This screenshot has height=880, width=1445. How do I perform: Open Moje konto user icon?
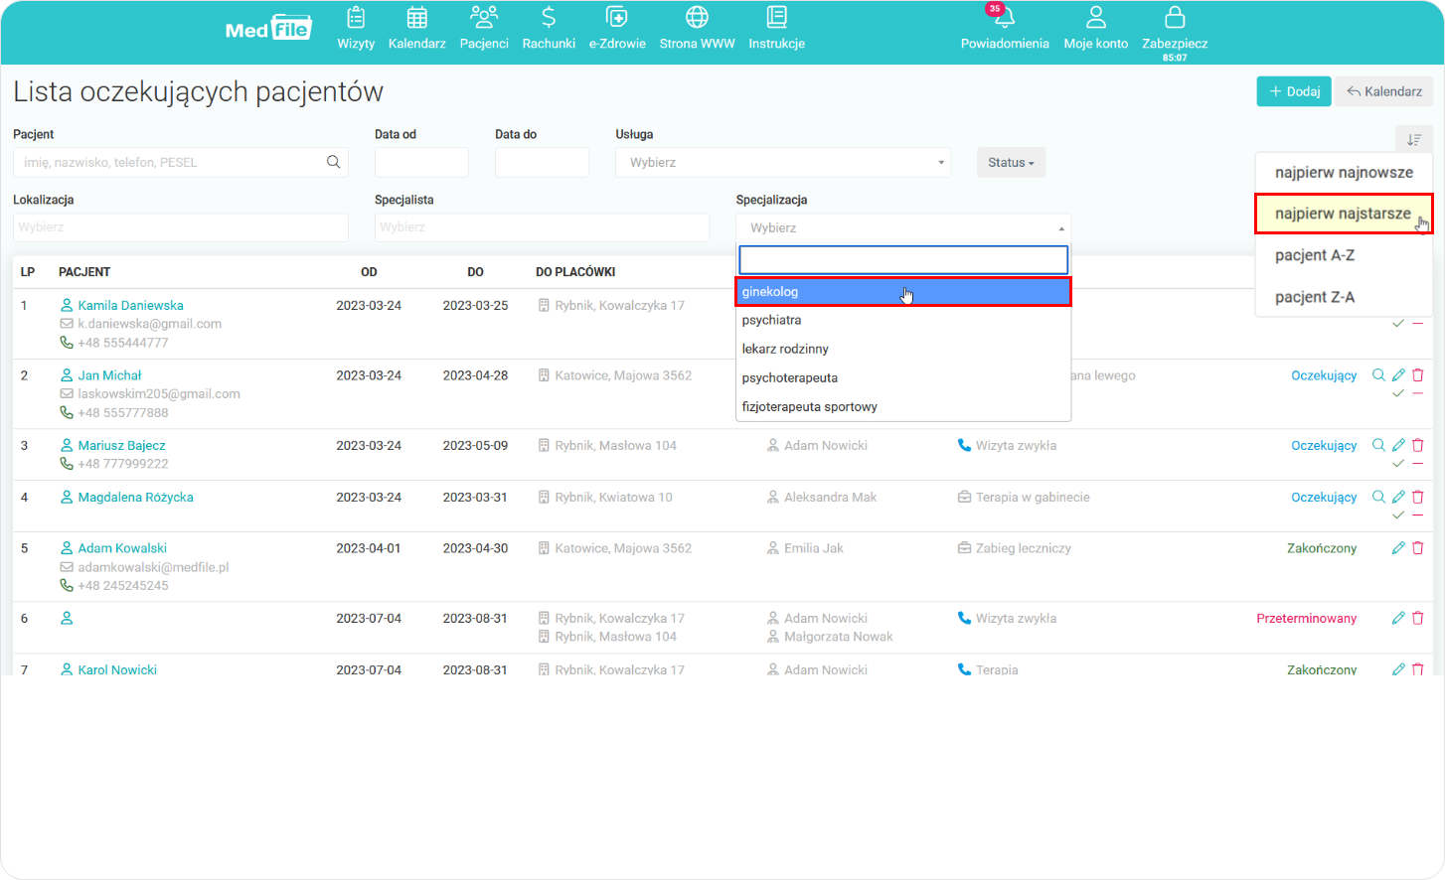pos(1096,18)
